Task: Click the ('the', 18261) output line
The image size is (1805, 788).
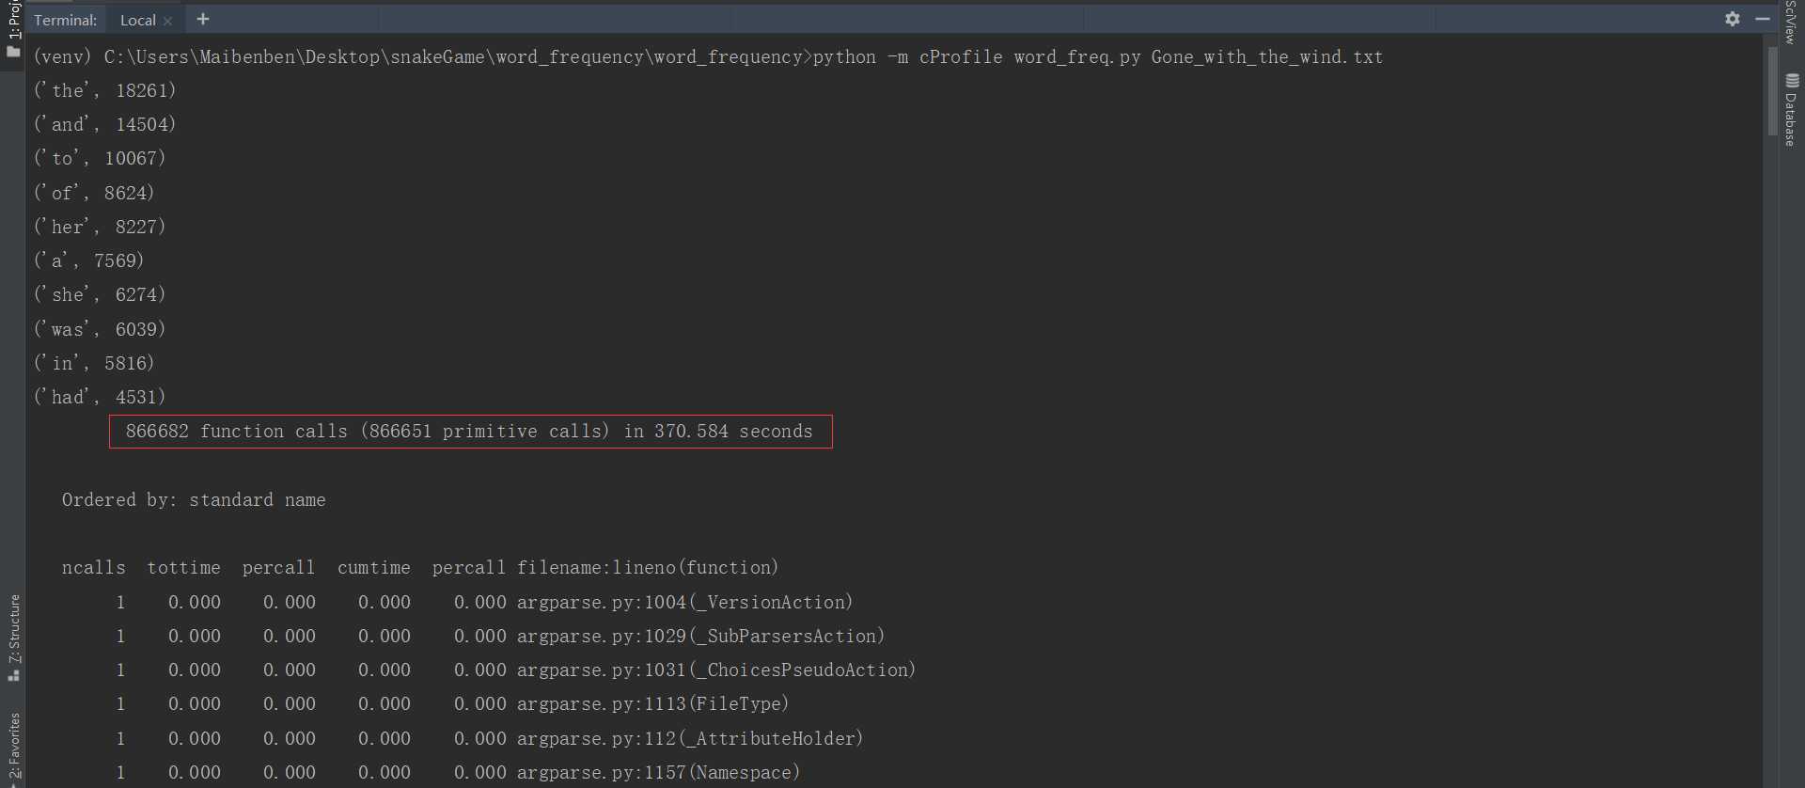Action: pos(105,90)
